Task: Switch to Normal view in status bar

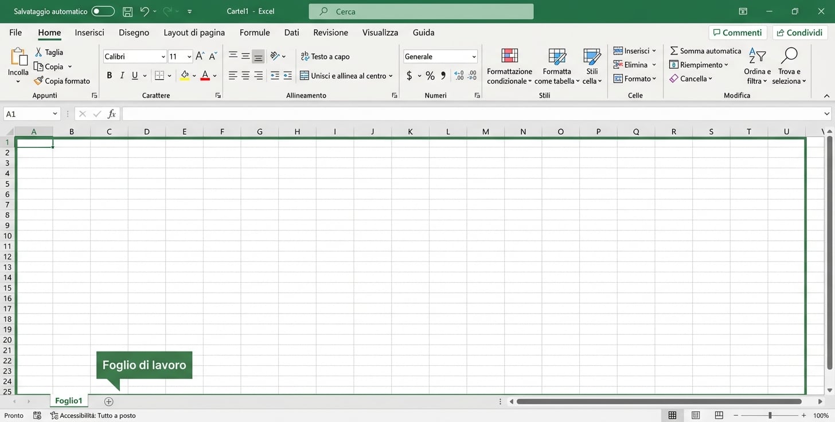Action: [673, 415]
